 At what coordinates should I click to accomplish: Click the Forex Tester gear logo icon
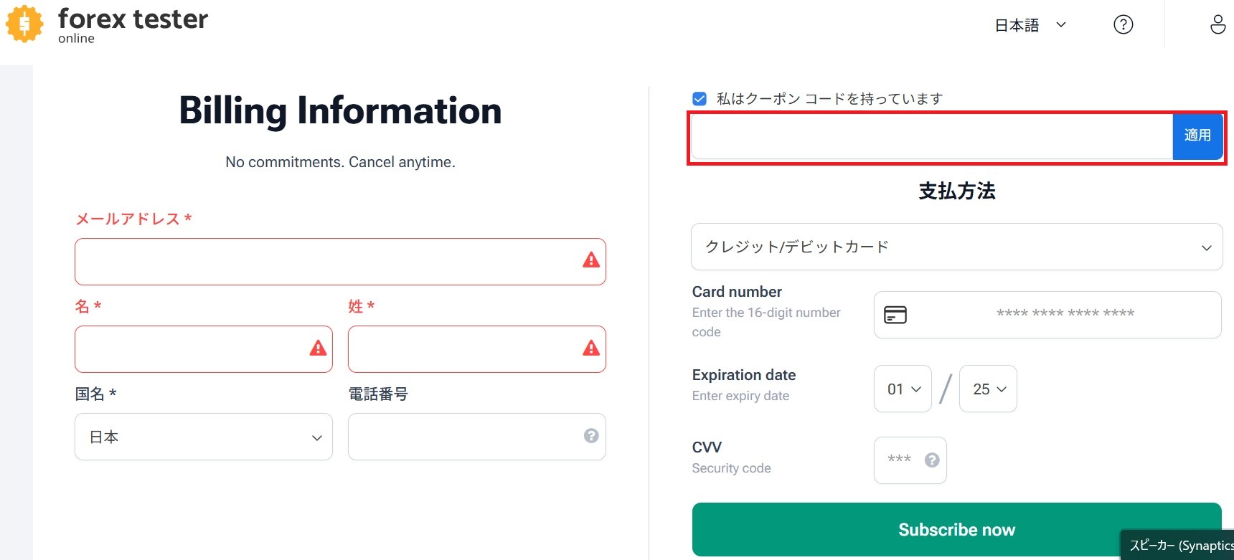(24, 24)
